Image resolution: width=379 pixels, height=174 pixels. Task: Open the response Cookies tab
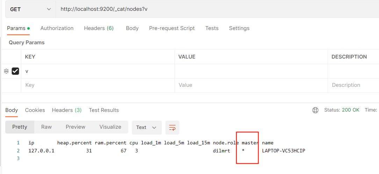35,110
